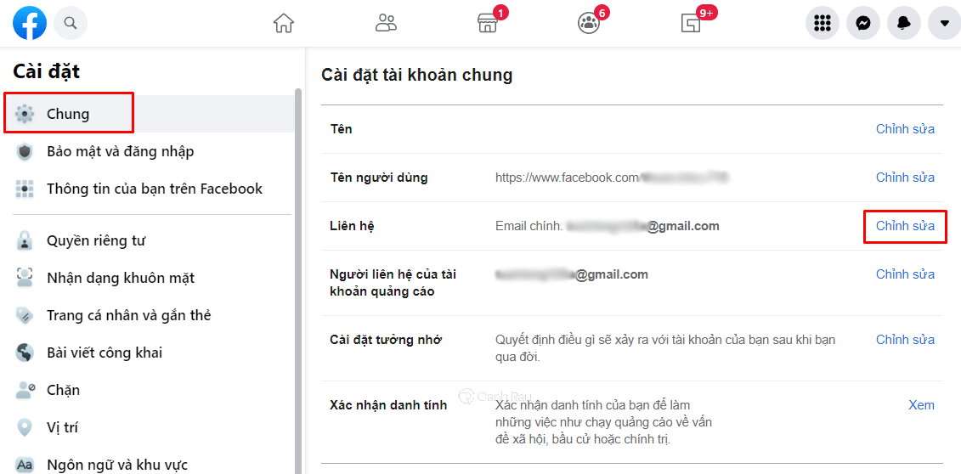Screen dimensions: 961x474
Task: Open the Friends icon in top bar
Action: coord(386,23)
